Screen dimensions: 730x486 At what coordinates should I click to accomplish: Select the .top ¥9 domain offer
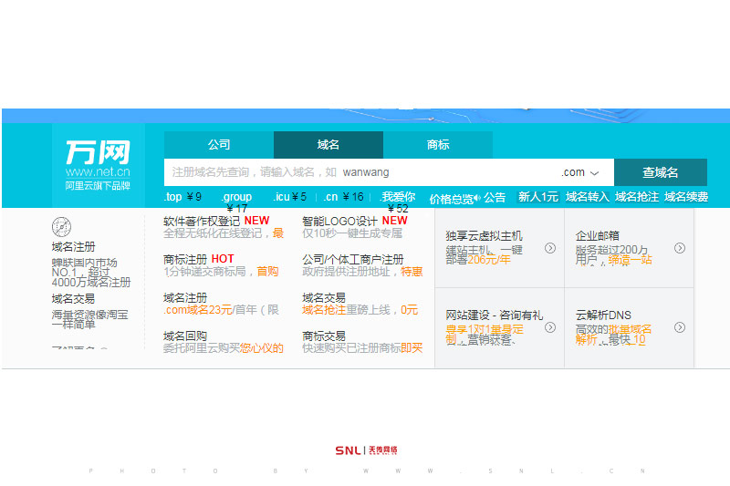point(182,197)
